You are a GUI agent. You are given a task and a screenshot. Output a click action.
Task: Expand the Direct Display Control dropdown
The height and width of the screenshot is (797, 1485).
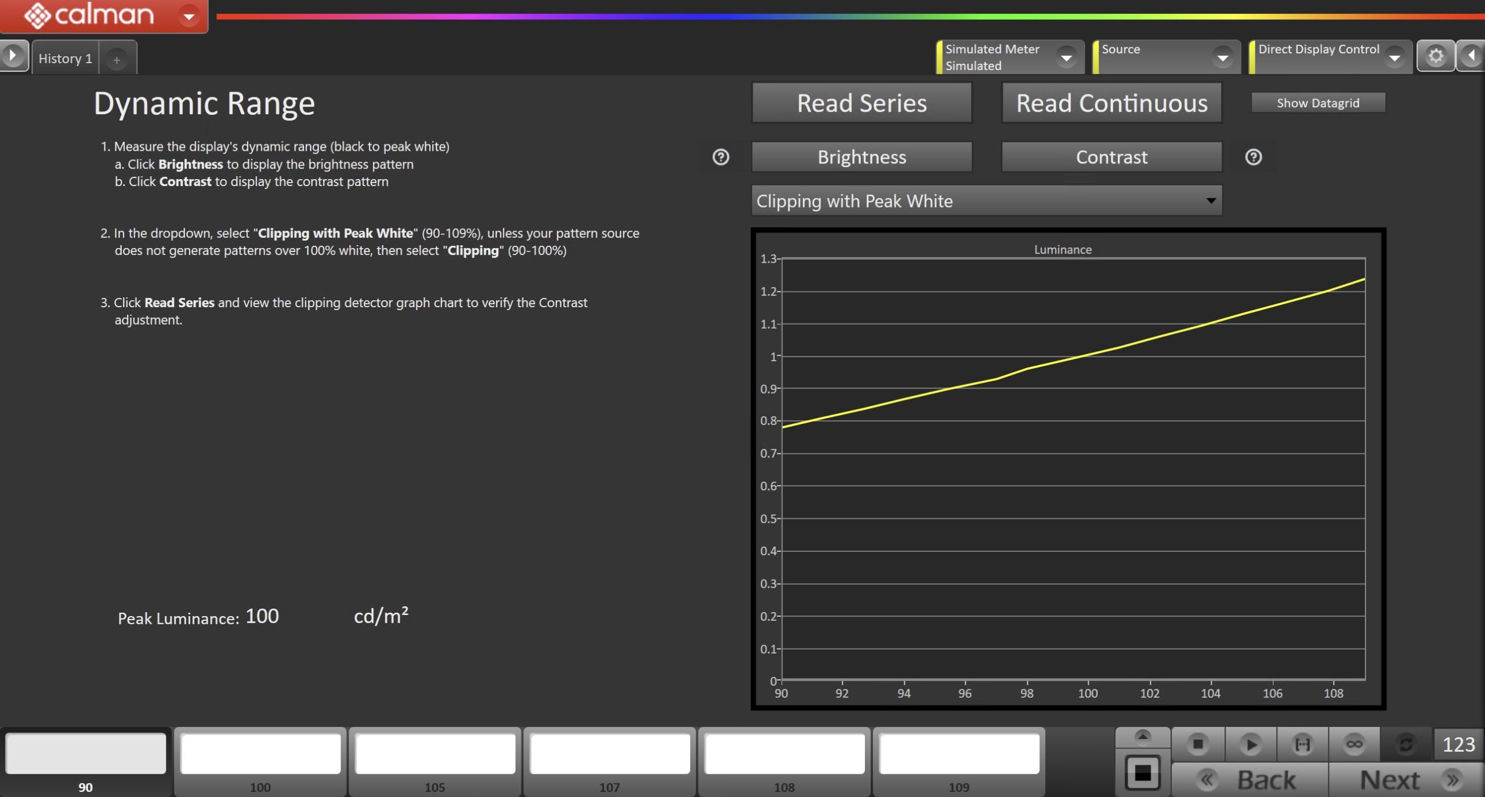coord(1394,57)
